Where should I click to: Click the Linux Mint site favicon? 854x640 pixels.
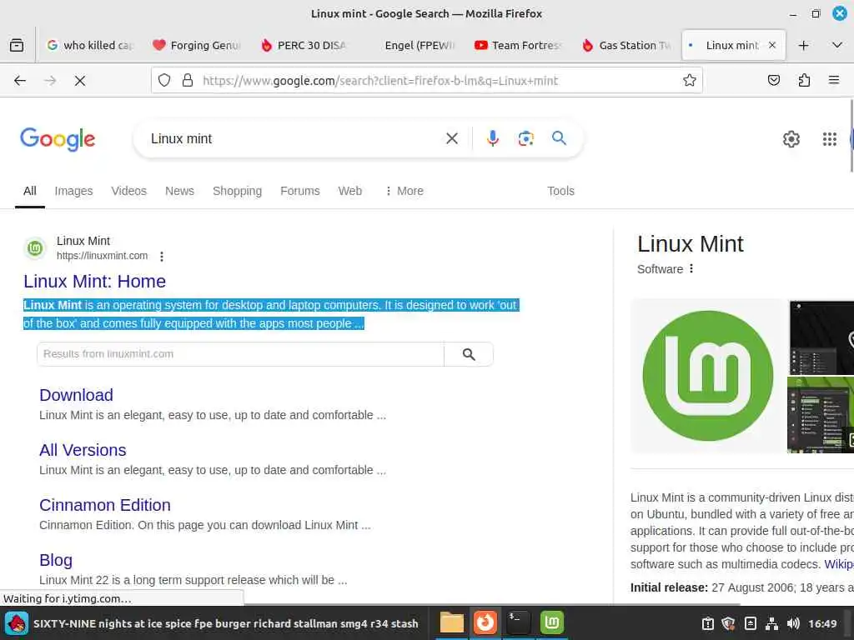[x=35, y=248]
